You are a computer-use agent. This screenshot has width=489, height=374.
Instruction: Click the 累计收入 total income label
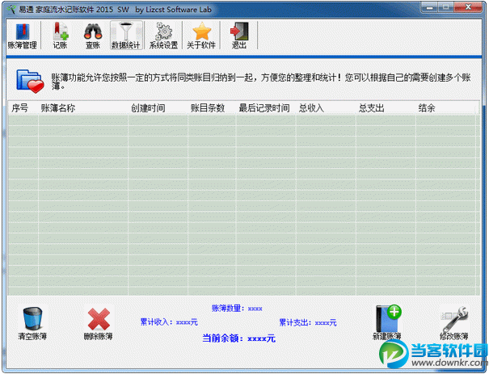click(x=169, y=322)
